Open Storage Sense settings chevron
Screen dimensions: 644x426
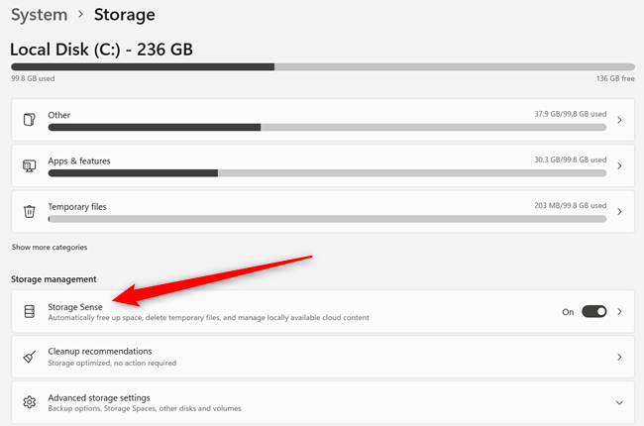pyautogui.click(x=619, y=311)
